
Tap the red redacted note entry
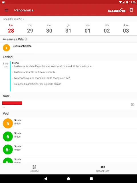[12, 103]
